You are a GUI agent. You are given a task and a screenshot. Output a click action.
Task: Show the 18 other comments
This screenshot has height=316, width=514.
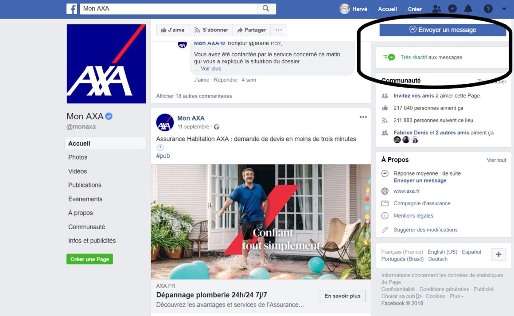tap(194, 96)
